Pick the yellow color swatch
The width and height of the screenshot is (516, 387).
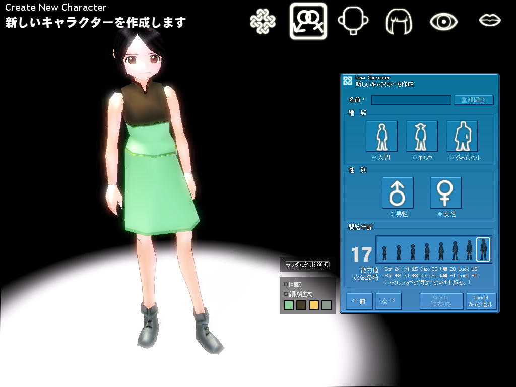[x=314, y=305]
